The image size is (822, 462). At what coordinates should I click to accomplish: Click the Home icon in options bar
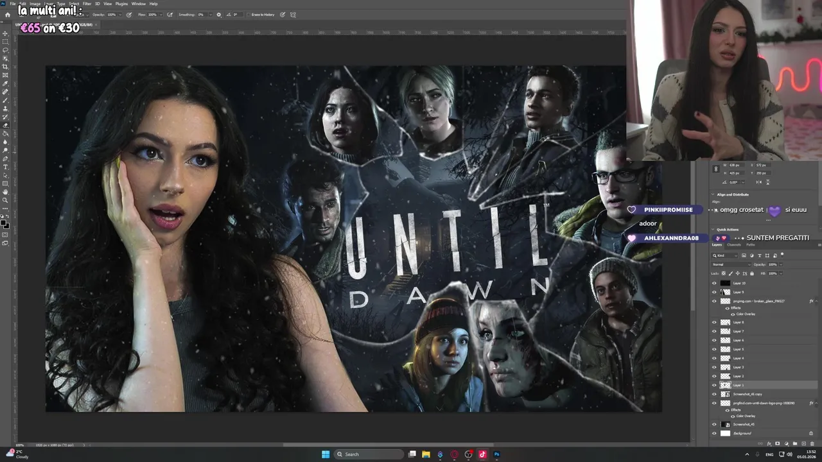8,15
